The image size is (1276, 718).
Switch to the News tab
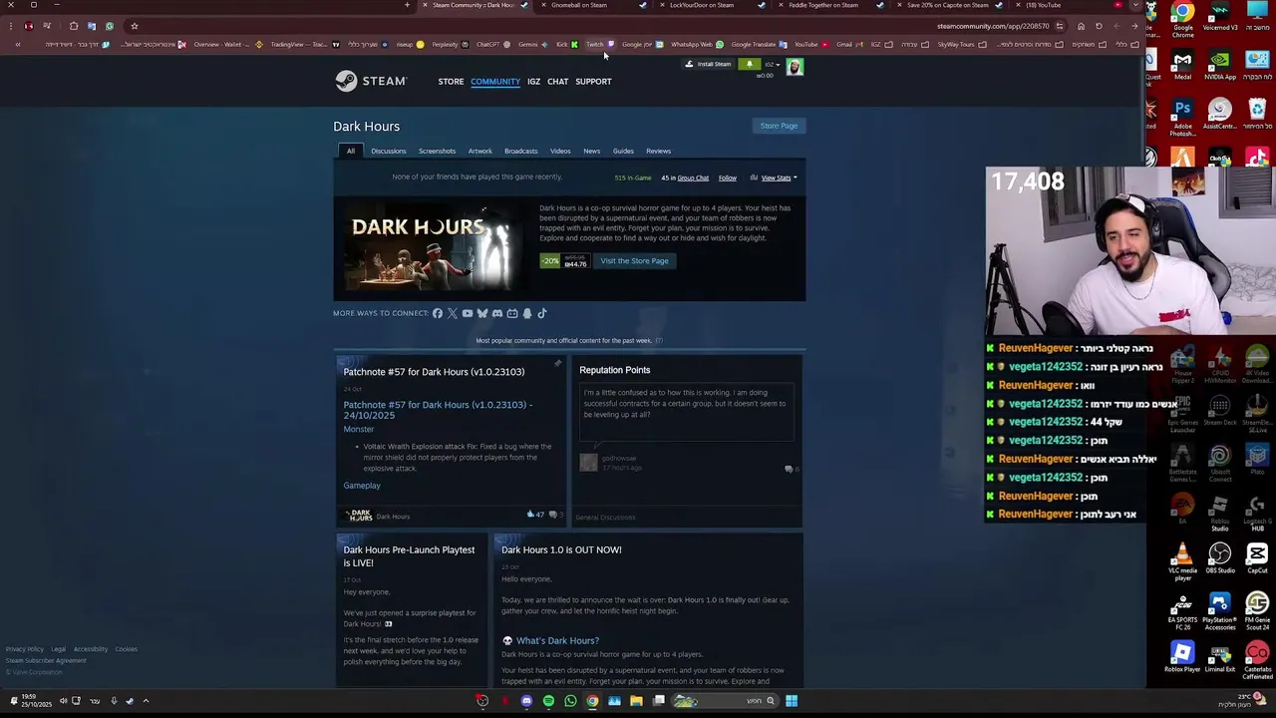(x=592, y=151)
